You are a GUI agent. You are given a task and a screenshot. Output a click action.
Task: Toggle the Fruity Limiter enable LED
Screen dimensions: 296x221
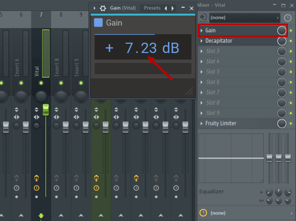tap(291, 123)
